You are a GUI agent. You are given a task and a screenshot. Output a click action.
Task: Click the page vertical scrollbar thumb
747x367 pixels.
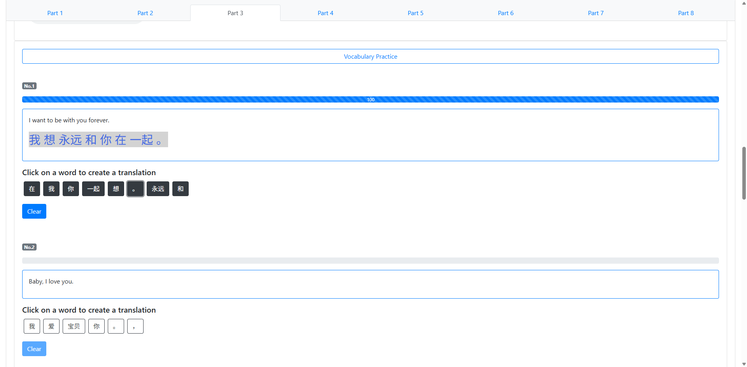(x=744, y=173)
